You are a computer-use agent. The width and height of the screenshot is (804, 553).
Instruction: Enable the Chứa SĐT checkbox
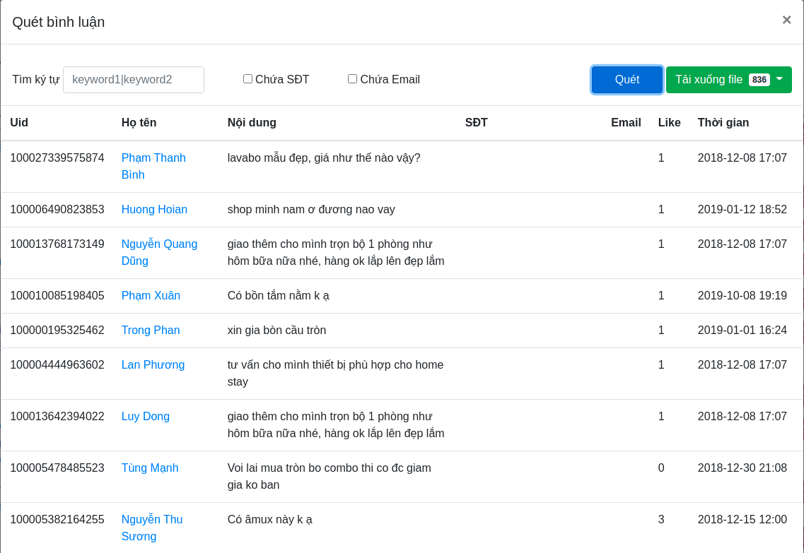pos(247,79)
